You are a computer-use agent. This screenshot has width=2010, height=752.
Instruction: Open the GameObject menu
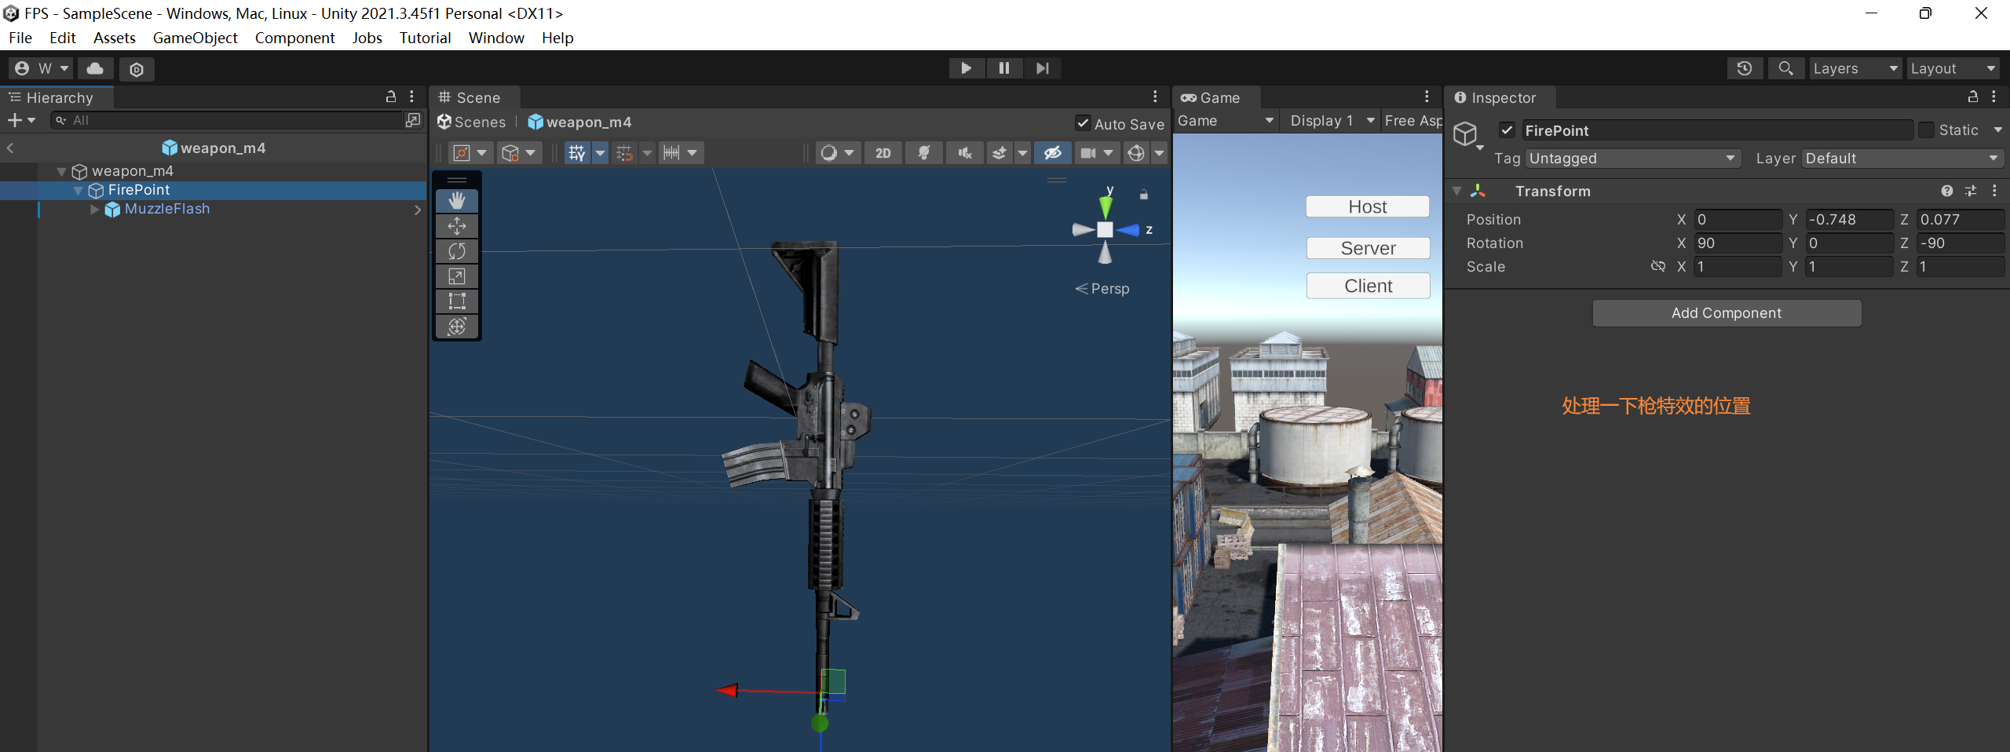click(x=195, y=38)
